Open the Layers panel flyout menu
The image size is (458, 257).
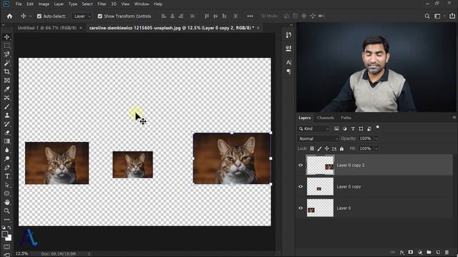click(454, 117)
